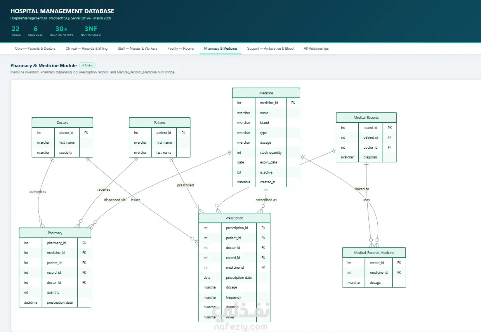Click pharmacy_id in the Pharmacy table
The width and height of the screenshot is (481, 332).
pyautogui.click(x=56, y=243)
